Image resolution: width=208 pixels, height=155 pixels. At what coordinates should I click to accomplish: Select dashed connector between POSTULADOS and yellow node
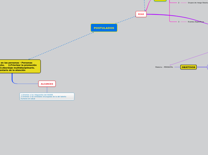tap(61, 46)
